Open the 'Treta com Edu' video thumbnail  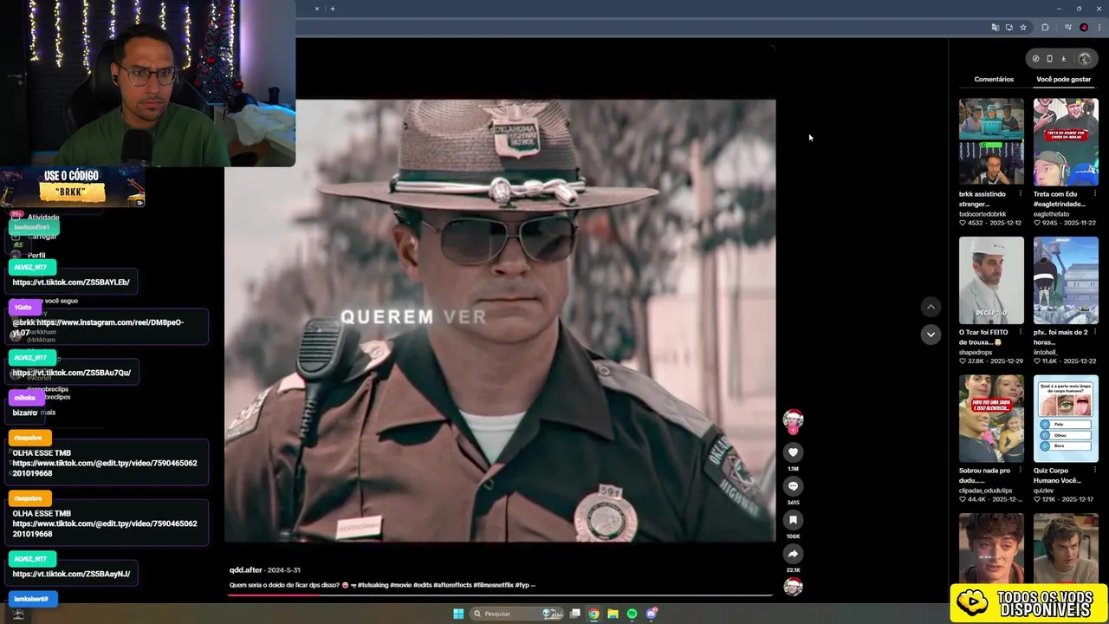(x=1066, y=141)
